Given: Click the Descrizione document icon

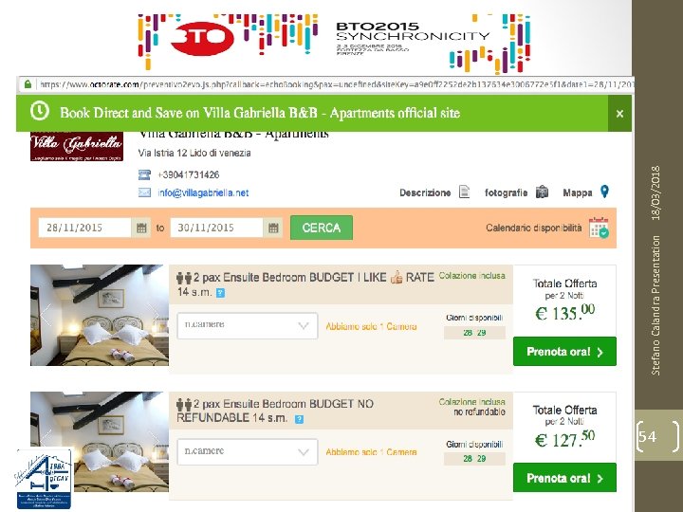Looking at the screenshot, I should click(x=465, y=192).
